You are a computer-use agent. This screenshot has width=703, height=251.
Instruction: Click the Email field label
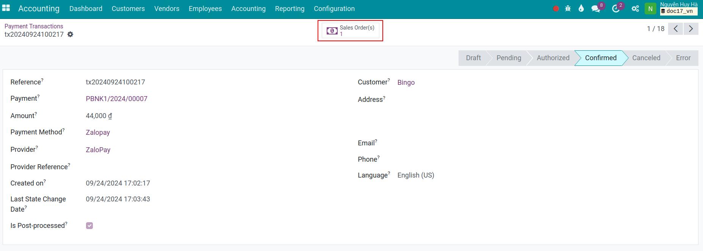point(367,143)
